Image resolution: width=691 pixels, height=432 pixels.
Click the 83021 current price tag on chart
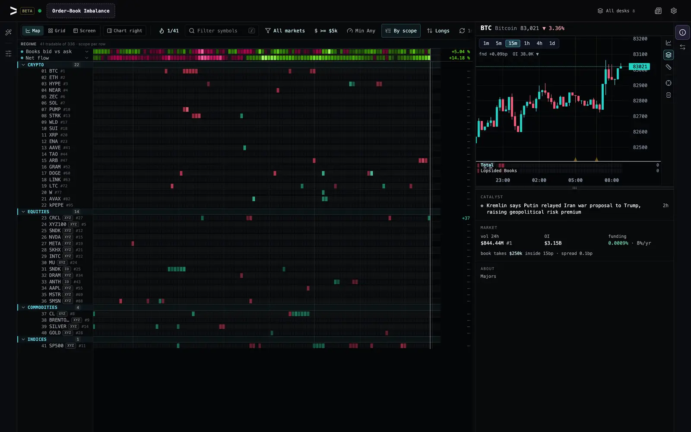point(640,67)
